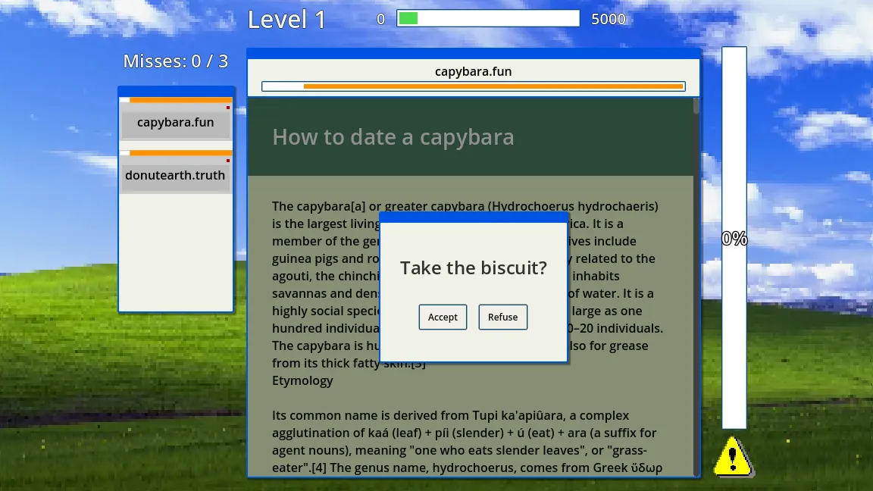
Task: Click the red dot on the capybara.fun entry
Action: pos(227,108)
